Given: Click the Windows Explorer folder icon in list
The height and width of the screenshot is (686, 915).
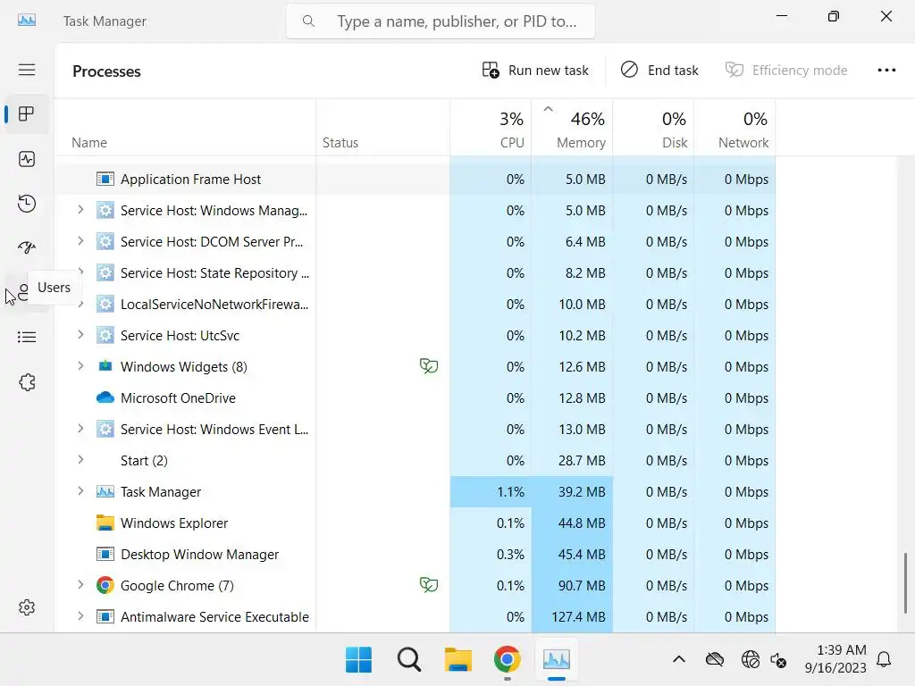Looking at the screenshot, I should (x=105, y=523).
